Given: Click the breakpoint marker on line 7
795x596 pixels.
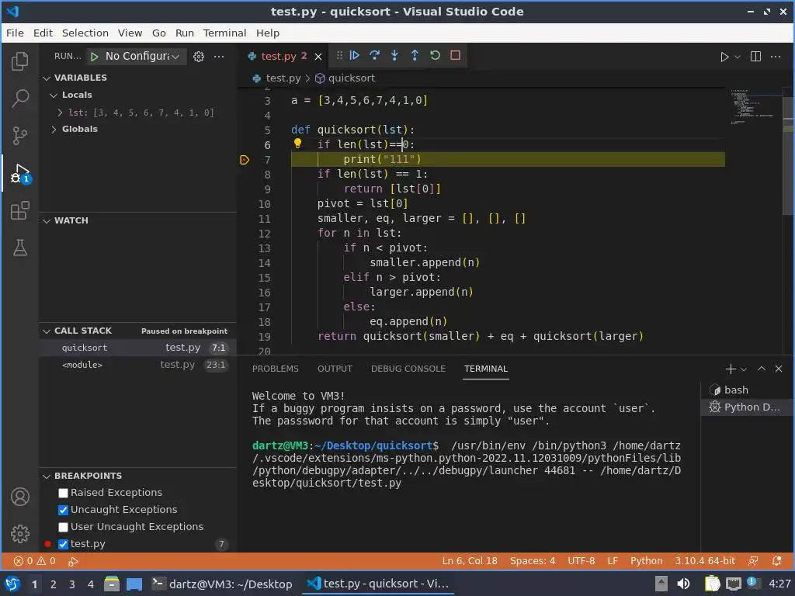Looking at the screenshot, I should [x=245, y=160].
